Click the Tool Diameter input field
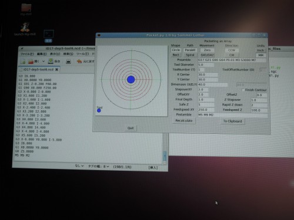 point(206,65)
